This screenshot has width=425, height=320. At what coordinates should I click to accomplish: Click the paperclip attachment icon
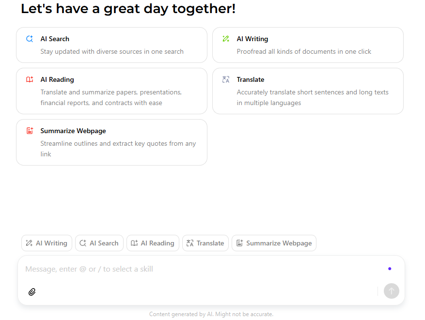[32, 292]
